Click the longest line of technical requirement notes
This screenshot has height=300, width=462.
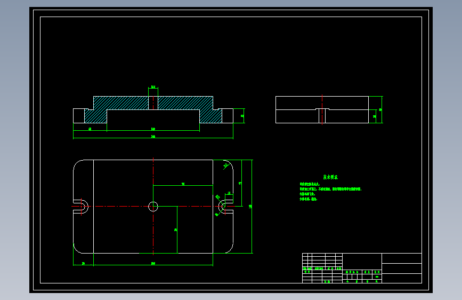click(x=330, y=189)
